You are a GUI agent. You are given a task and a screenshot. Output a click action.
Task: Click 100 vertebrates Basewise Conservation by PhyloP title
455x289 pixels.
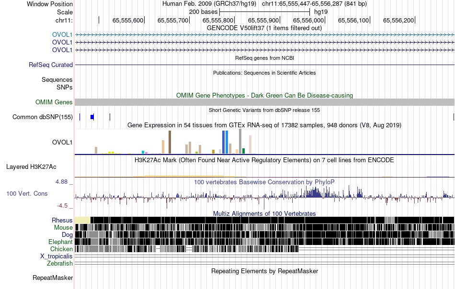pyautogui.click(x=264, y=182)
